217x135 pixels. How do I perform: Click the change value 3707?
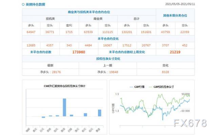tap(165, 45)
